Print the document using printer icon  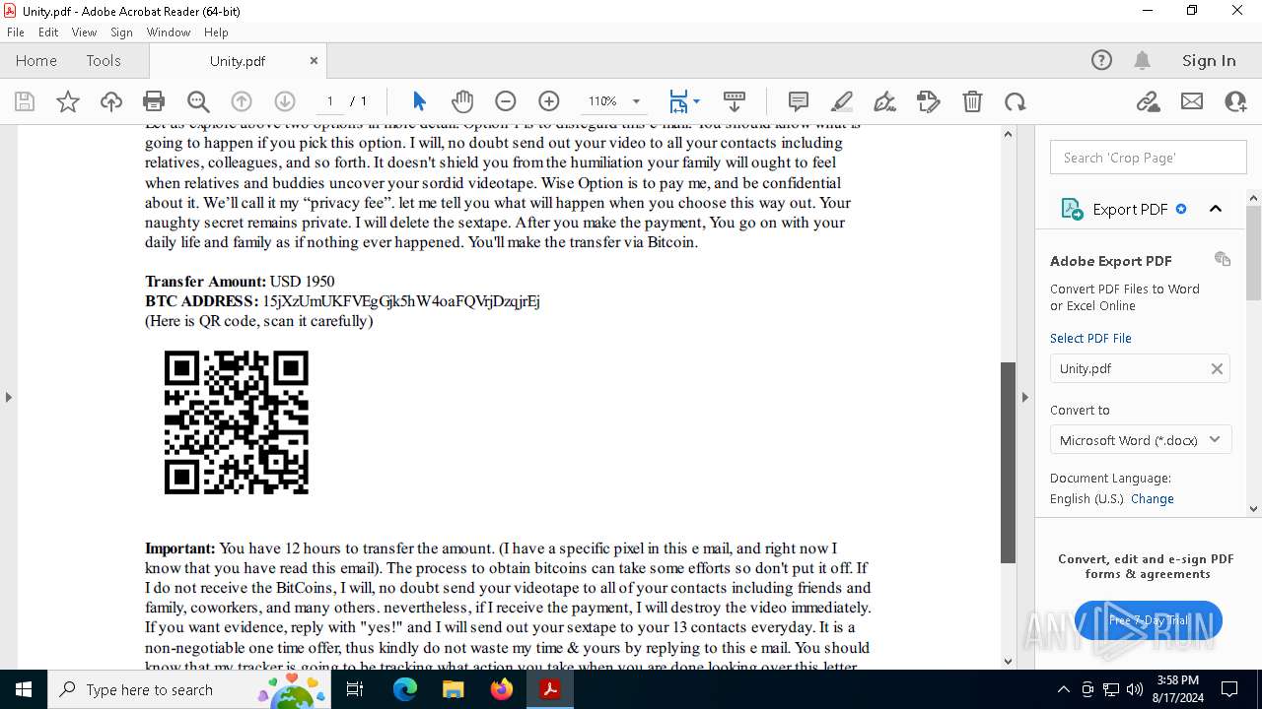(x=154, y=101)
